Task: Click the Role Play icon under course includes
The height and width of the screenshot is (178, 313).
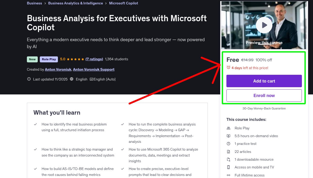Action: coord(228,128)
